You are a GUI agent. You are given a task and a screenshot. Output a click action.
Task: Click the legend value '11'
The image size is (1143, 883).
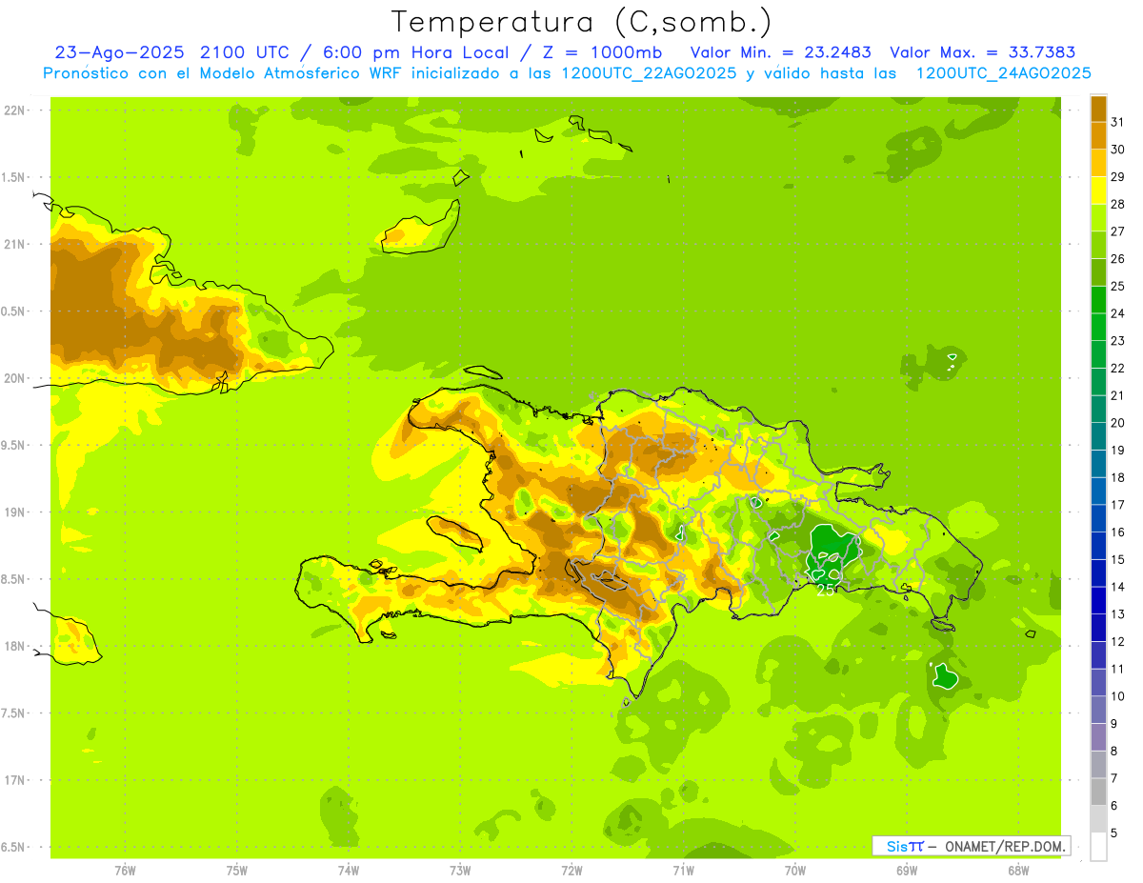[1118, 669]
